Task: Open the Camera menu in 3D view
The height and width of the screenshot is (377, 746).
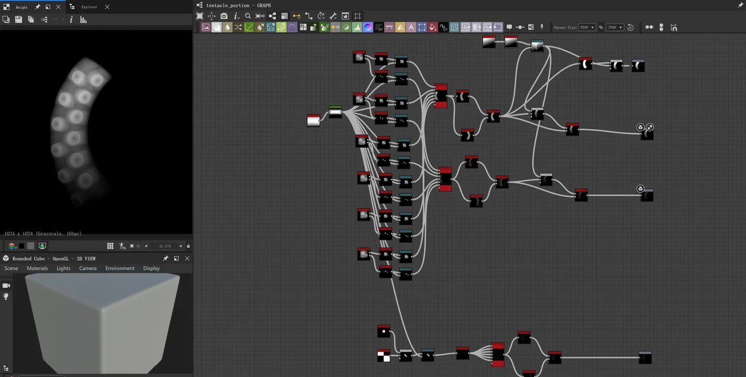Action: 88,268
